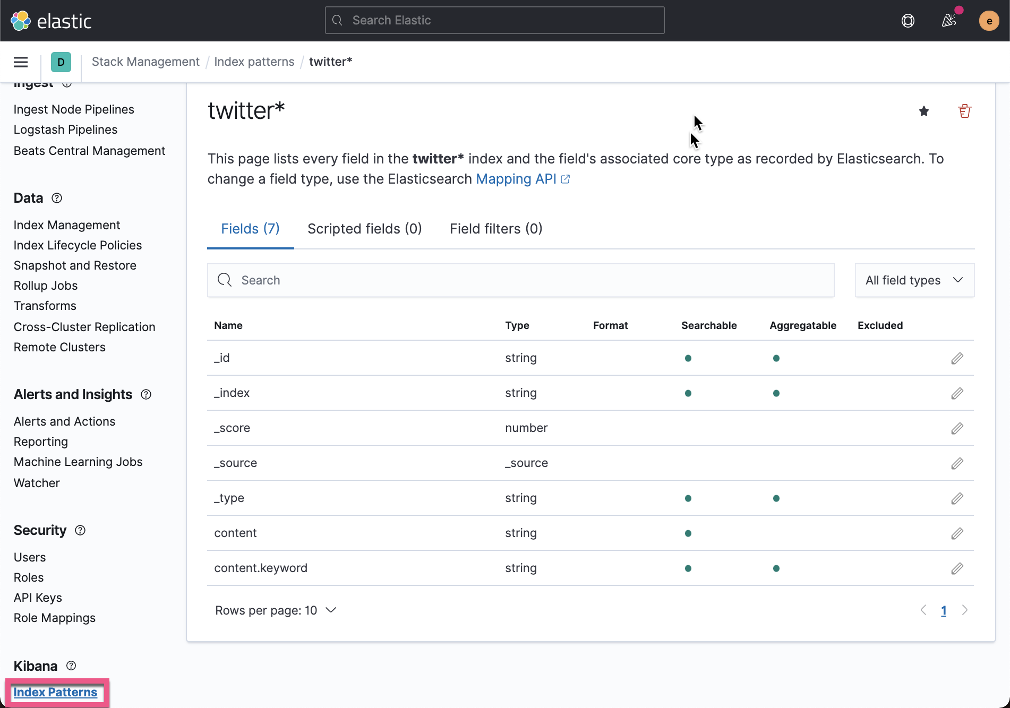Navigate to Index Patterns link
This screenshot has width=1010, height=708.
(x=55, y=692)
